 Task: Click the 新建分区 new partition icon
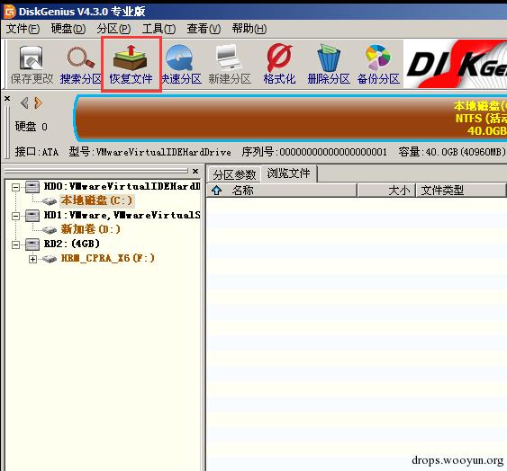coord(230,65)
